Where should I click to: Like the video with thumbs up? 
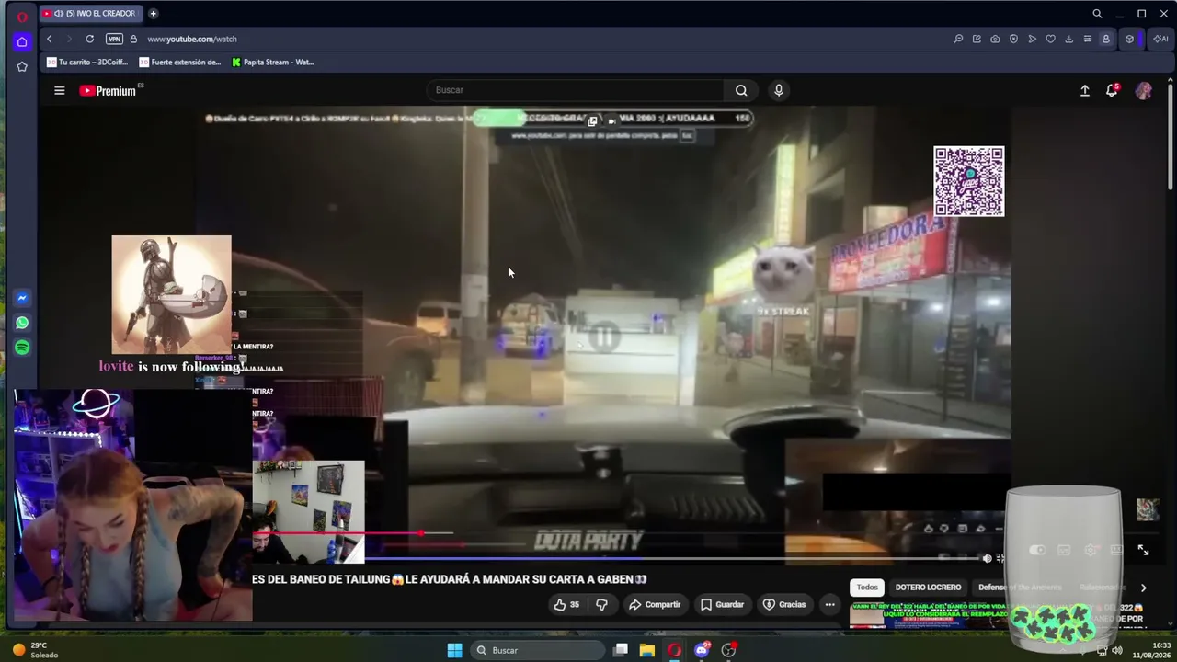click(x=566, y=604)
